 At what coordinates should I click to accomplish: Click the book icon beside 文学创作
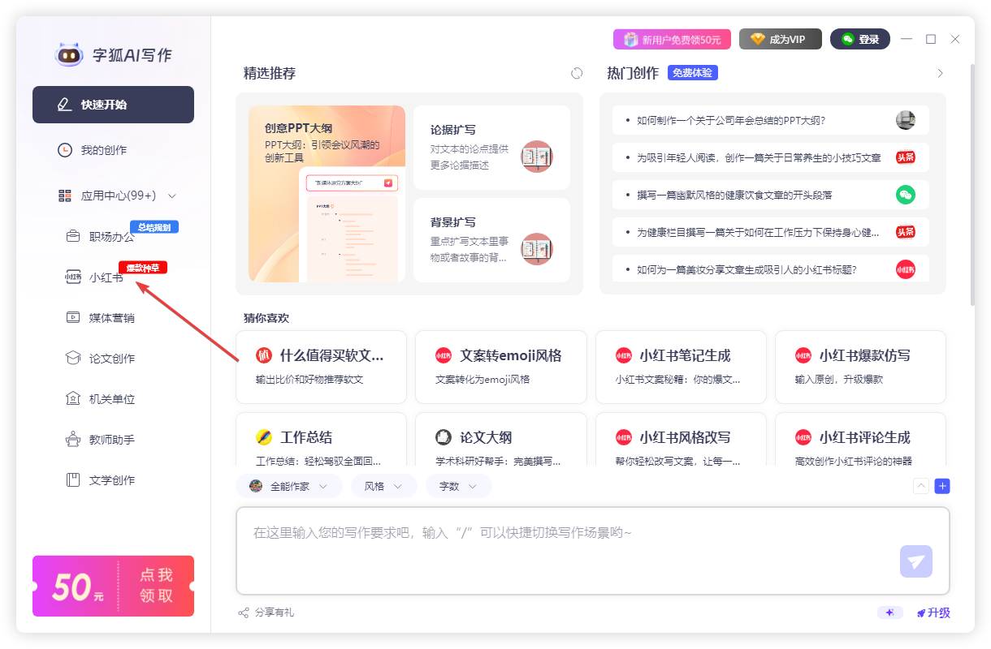(x=73, y=480)
